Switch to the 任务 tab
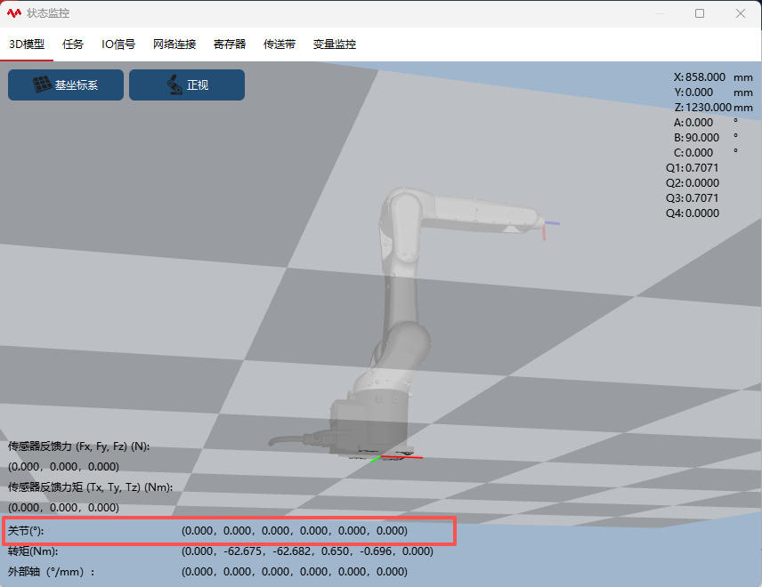Screen dimensions: 762x587 tap(73, 44)
